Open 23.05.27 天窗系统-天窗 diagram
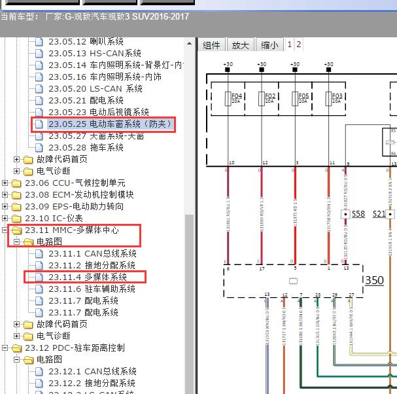Image resolution: width=397 pixels, height=394 pixels. pos(96,136)
